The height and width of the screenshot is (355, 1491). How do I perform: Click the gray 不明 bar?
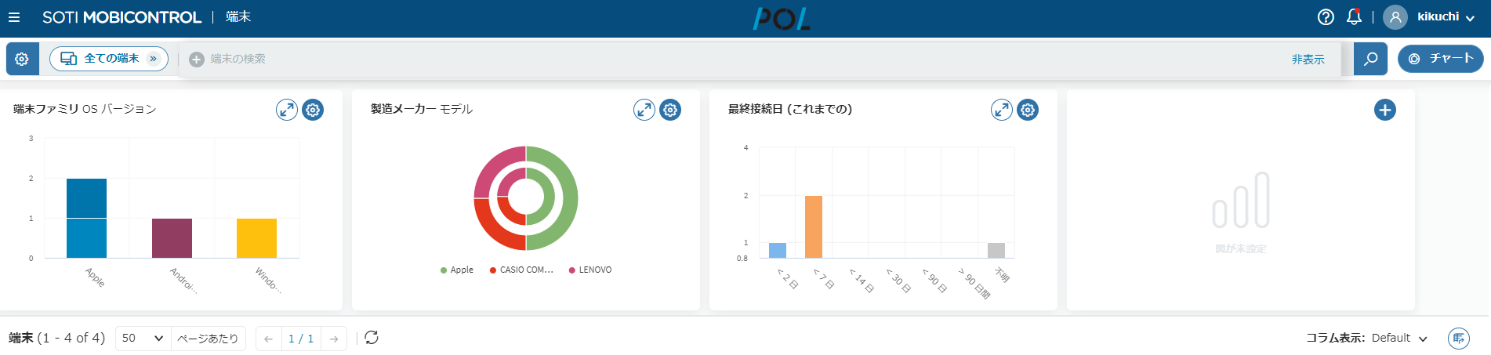(x=996, y=251)
